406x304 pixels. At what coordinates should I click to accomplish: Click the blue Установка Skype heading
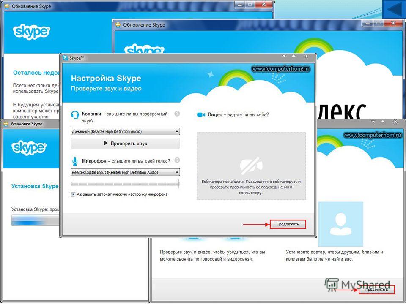pos(35,186)
